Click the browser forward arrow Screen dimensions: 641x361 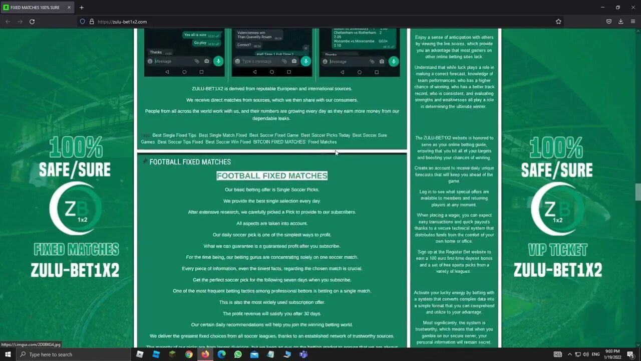(20, 22)
